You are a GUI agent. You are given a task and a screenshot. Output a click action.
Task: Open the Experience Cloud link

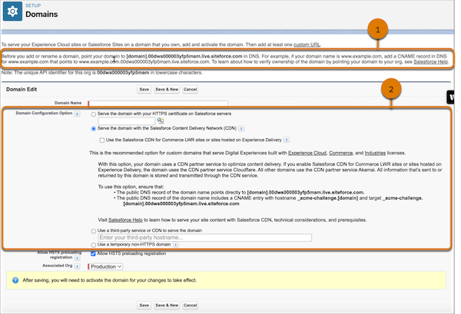coord(307,153)
